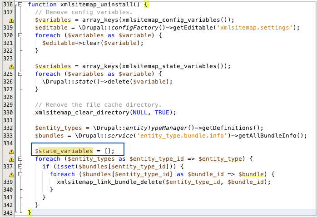
Task: Click the $editable->clear($variable) statement
Action: [93, 43]
